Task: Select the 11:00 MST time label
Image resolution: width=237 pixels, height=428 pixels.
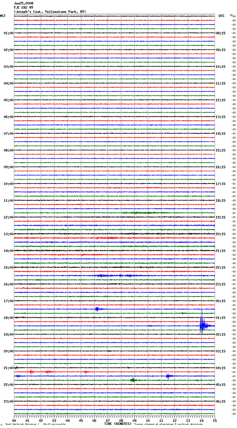Action: pos(8,201)
